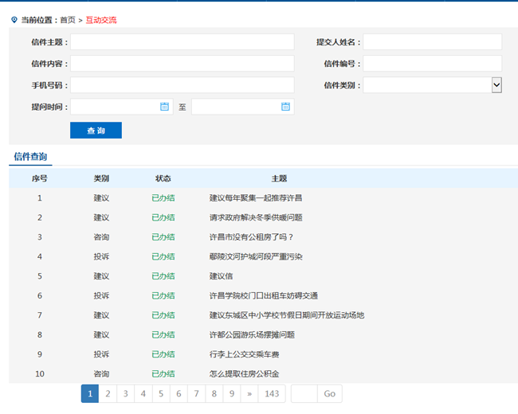The image size is (518, 414).
Task: Click the 查询 search button
Action: 96,131
